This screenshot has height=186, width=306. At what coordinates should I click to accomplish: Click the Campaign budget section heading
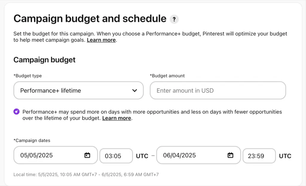tap(44, 60)
